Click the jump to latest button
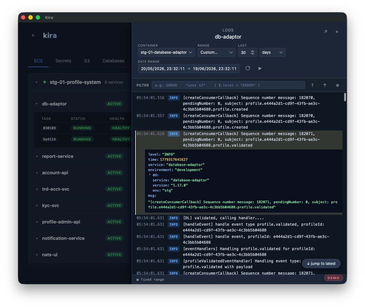Viewport: 365px width, 308px height. click(321, 264)
